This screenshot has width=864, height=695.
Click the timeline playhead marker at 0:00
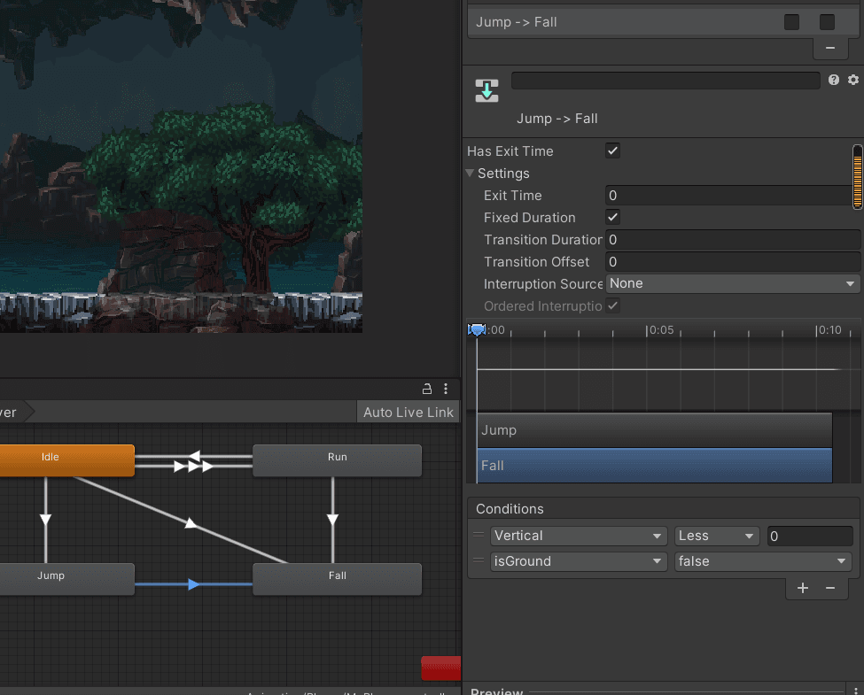click(x=477, y=330)
